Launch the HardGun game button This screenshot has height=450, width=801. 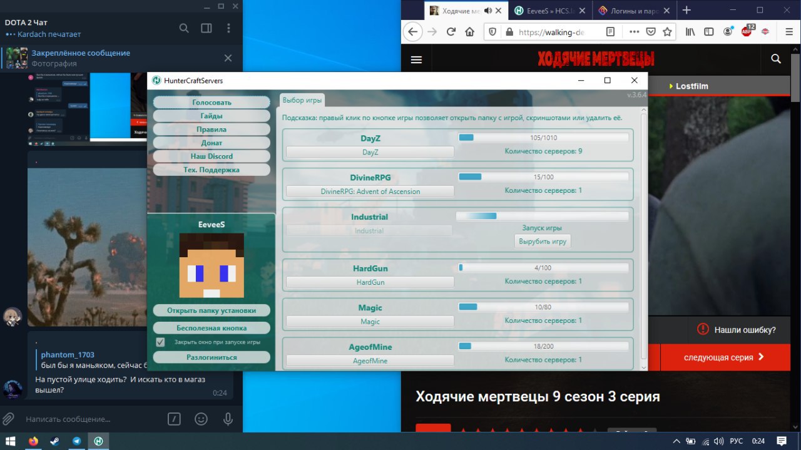(370, 282)
